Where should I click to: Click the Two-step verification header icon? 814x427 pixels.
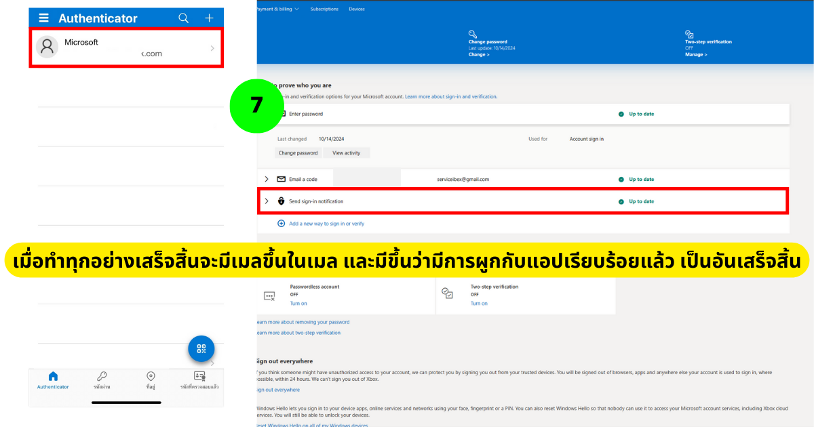click(689, 34)
